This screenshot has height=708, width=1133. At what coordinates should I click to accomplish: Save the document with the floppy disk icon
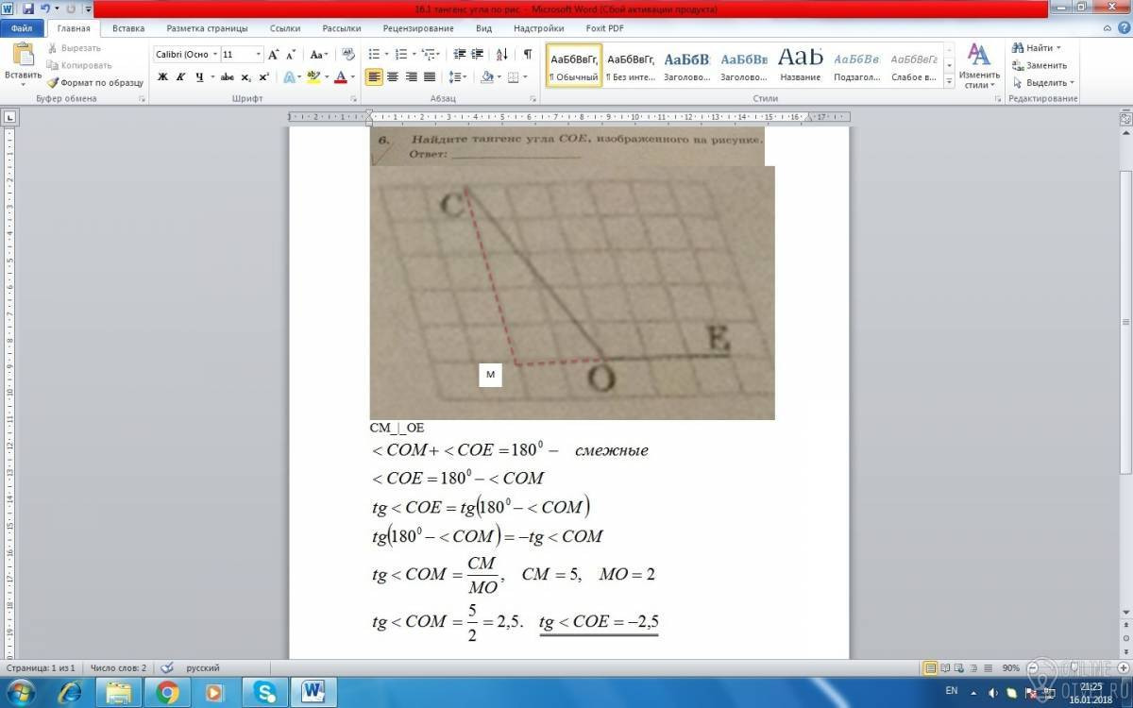point(27,8)
